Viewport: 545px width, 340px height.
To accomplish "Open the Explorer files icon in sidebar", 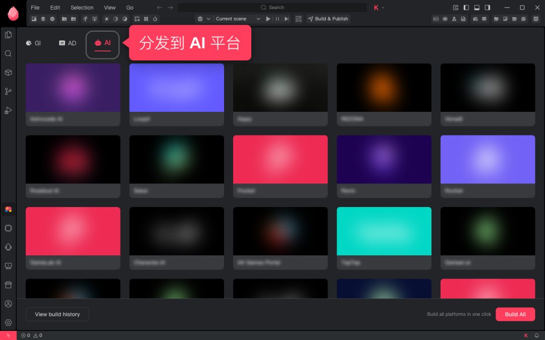I will [x=9, y=35].
